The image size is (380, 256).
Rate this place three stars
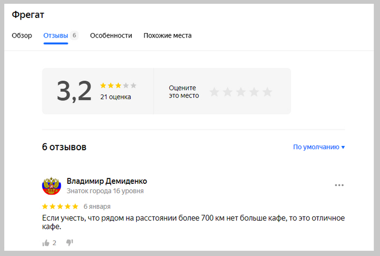click(x=240, y=92)
